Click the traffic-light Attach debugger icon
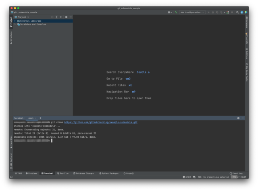Image resolution: width=258 pixels, height=191 pixels. [228, 13]
